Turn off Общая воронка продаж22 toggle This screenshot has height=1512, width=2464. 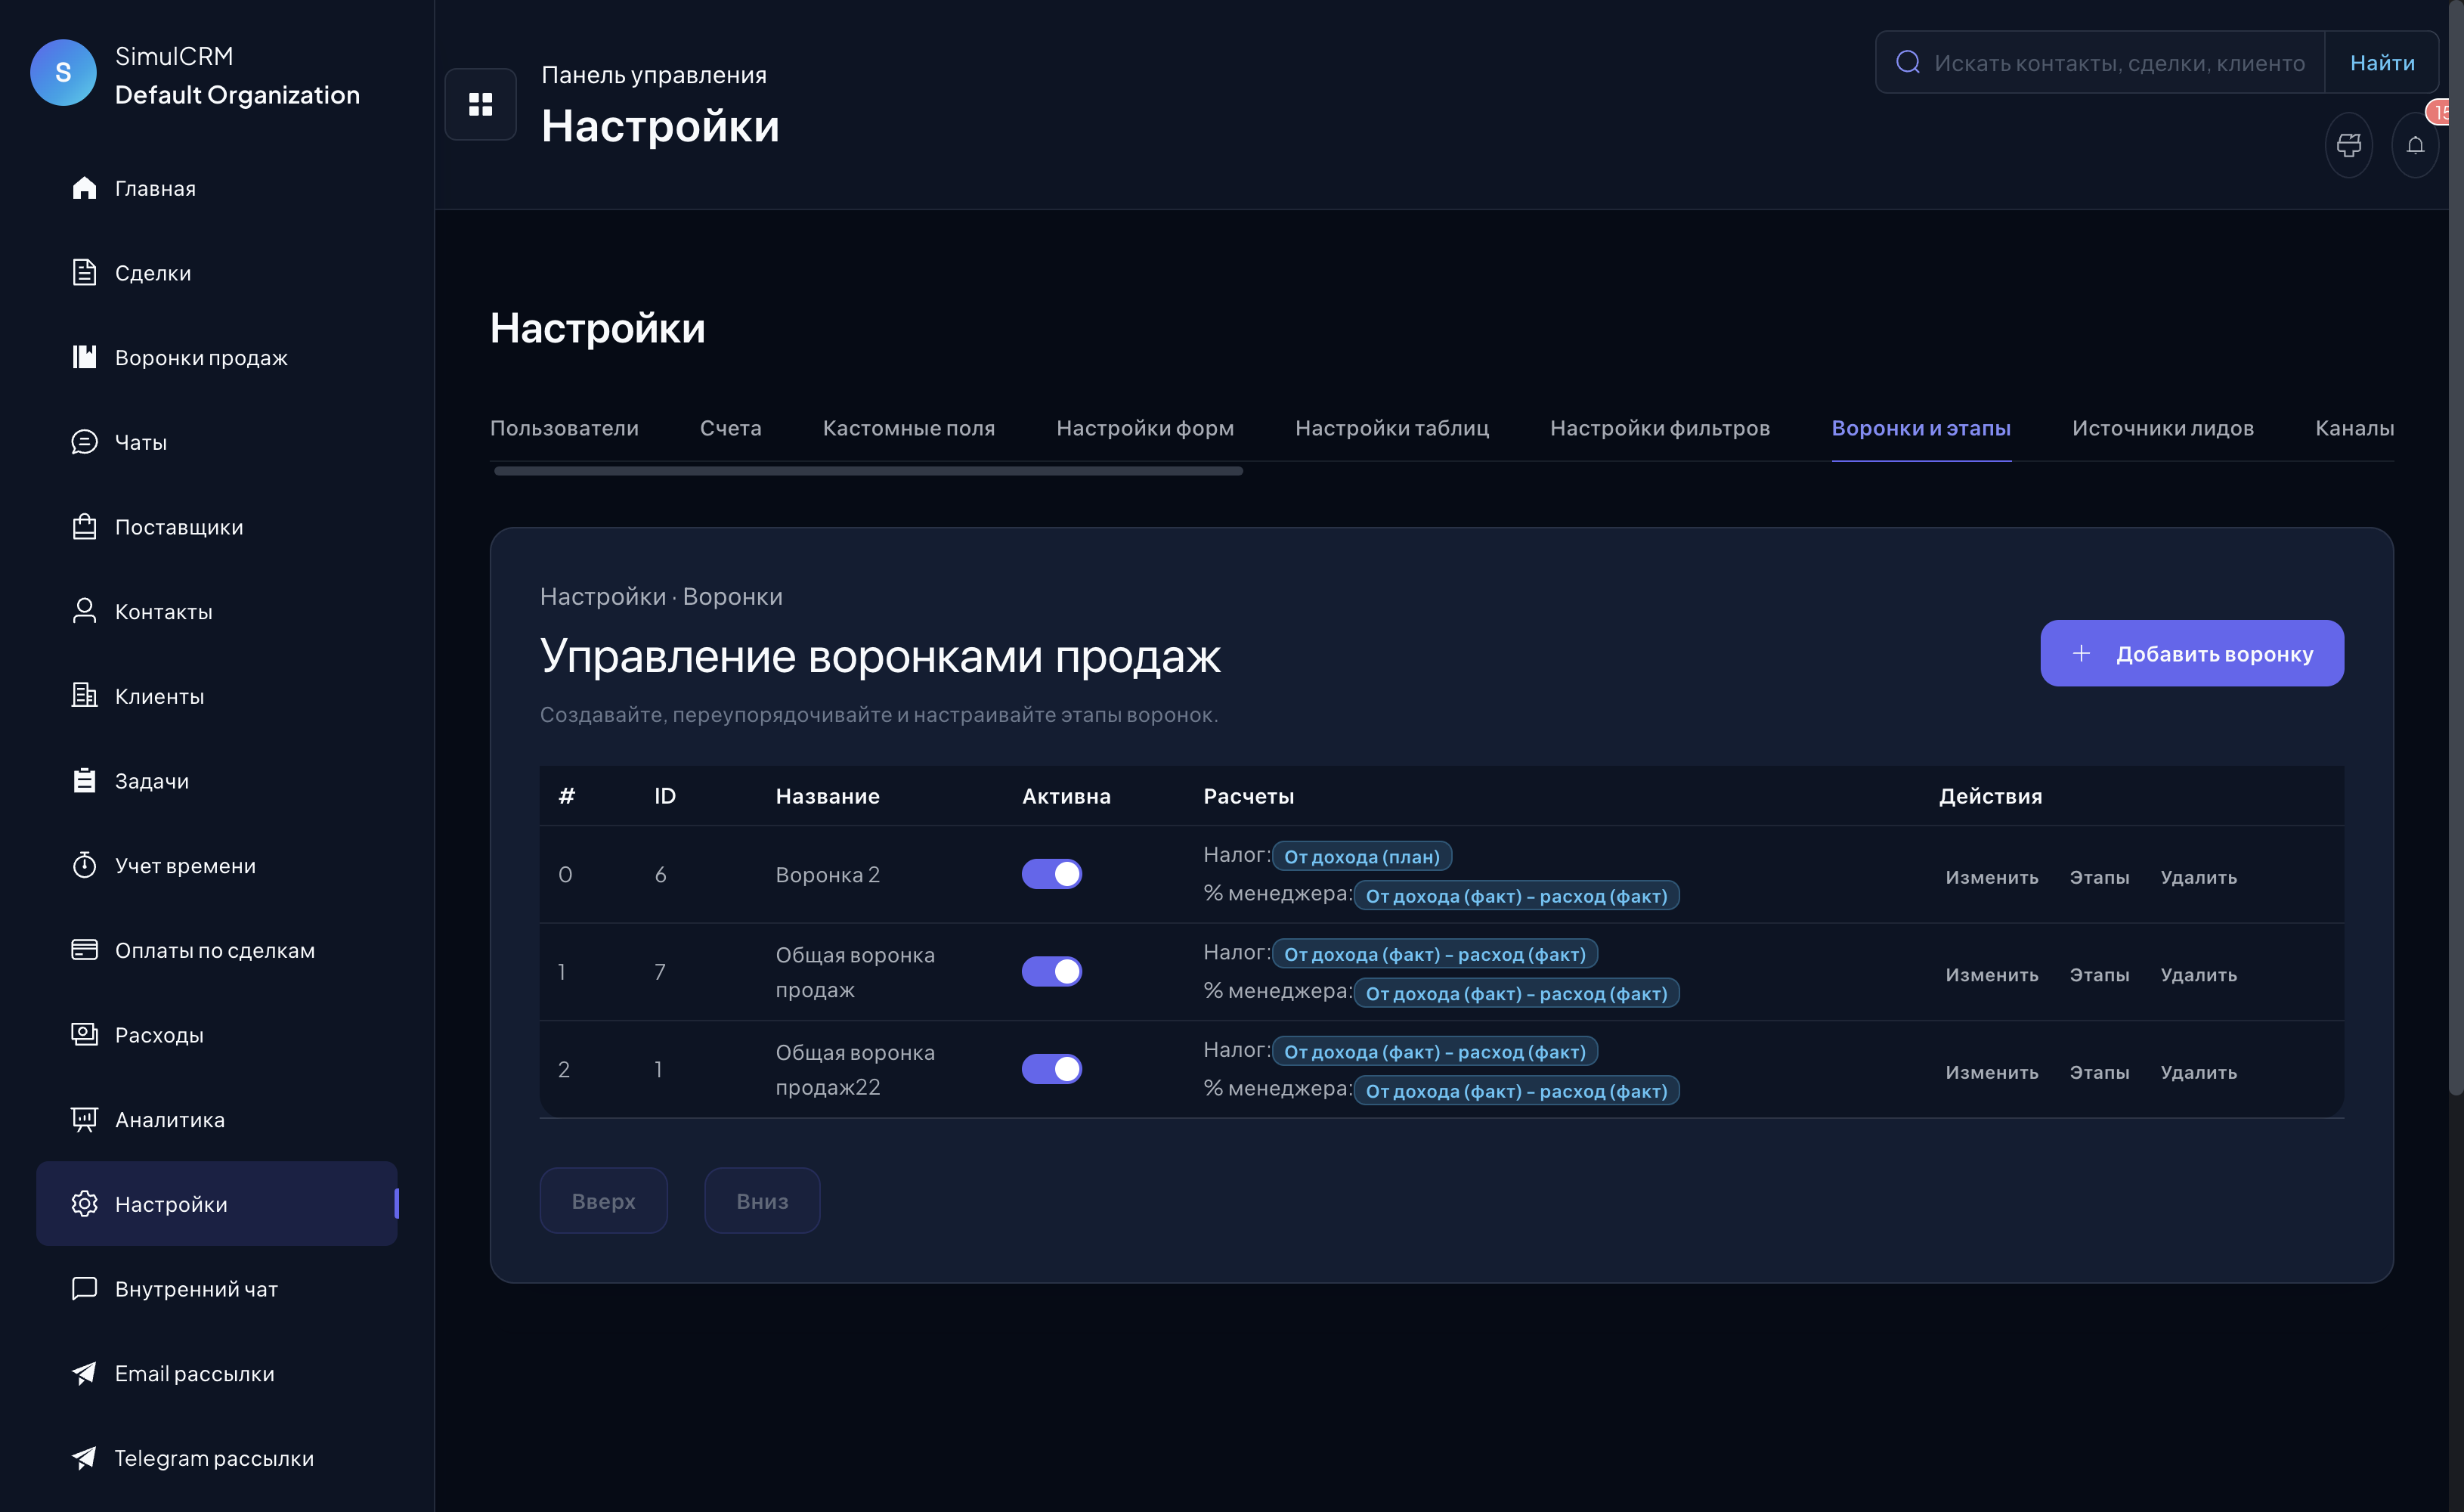(x=1052, y=1068)
